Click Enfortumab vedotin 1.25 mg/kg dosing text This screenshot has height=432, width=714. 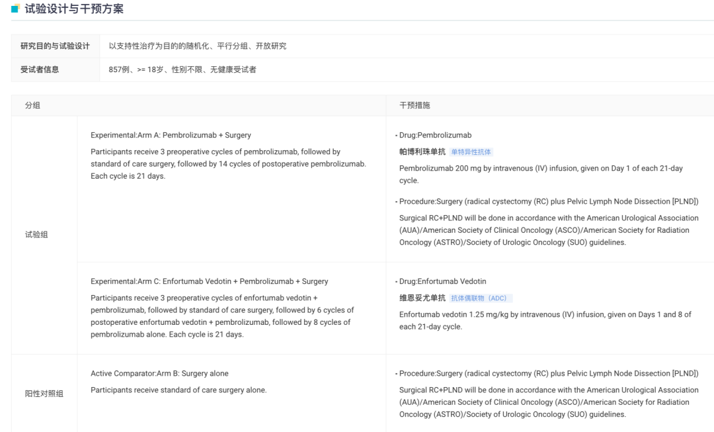click(x=545, y=321)
